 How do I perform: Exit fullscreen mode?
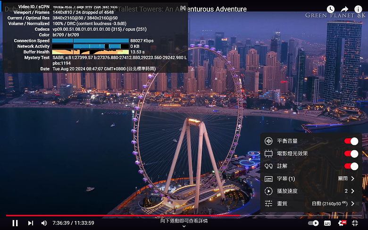click(x=355, y=223)
